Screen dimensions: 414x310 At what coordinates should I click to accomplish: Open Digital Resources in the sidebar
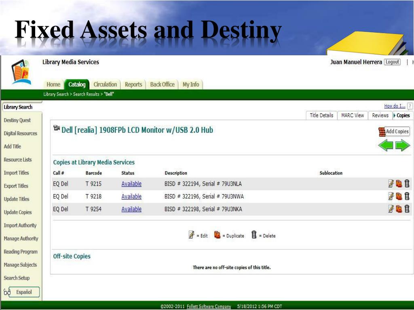pyautogui.click(x=20, y=133)
